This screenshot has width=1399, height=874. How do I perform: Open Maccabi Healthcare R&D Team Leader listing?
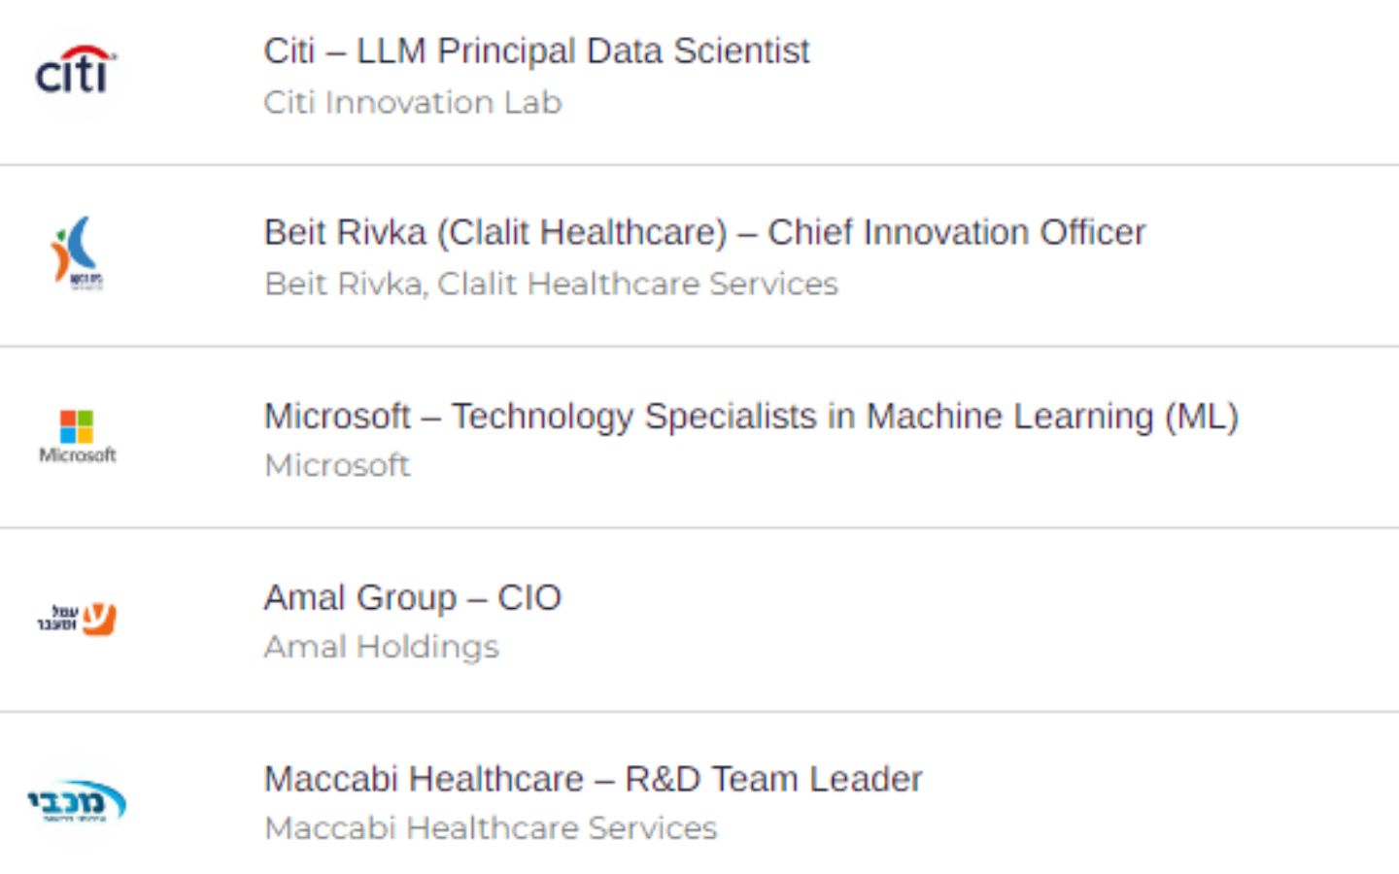(593, 779)
